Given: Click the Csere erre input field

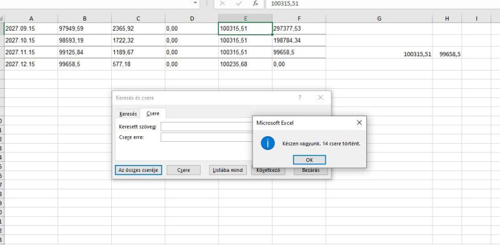Looking at the screenshot, I should click(x=207, y=137).
